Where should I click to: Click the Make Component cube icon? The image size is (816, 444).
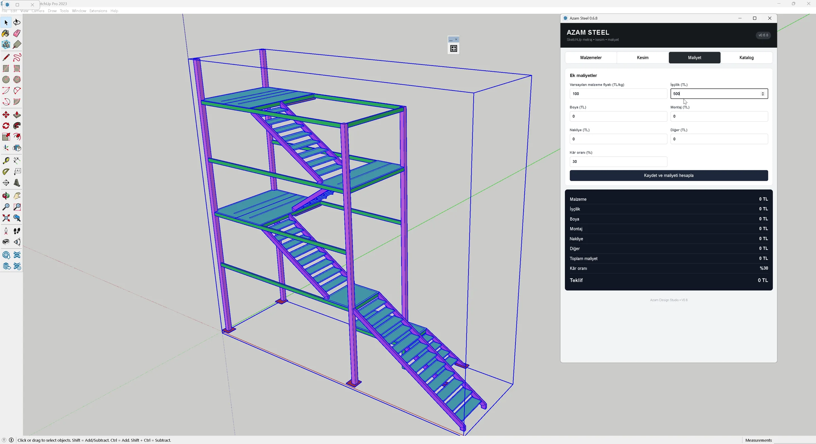[x=6, y=45]
